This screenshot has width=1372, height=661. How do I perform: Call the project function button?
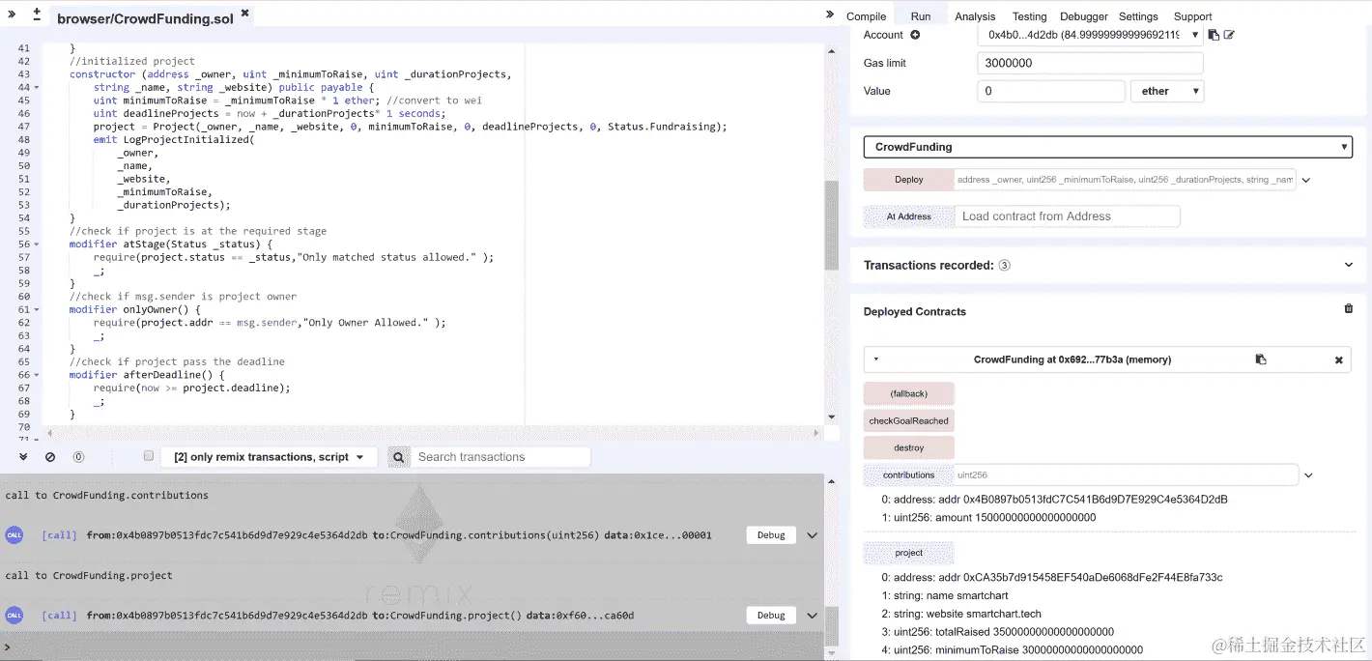(908, 553)
